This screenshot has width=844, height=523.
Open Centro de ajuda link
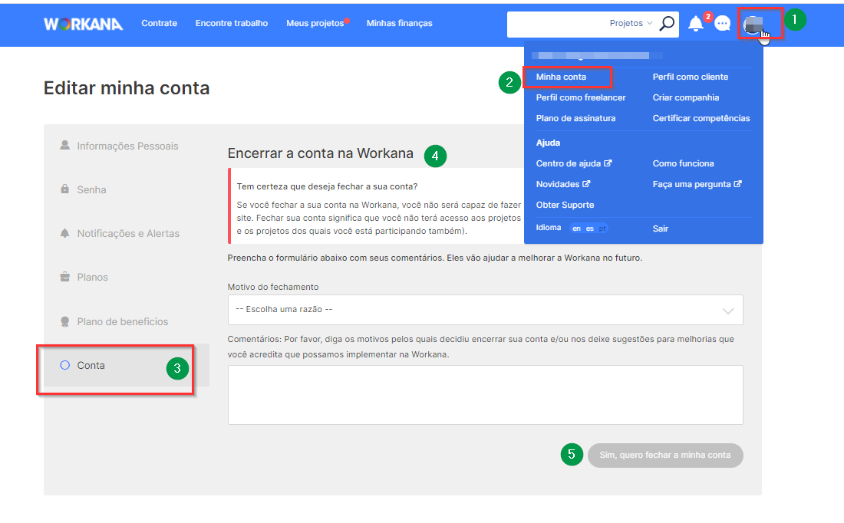point(574,163)
